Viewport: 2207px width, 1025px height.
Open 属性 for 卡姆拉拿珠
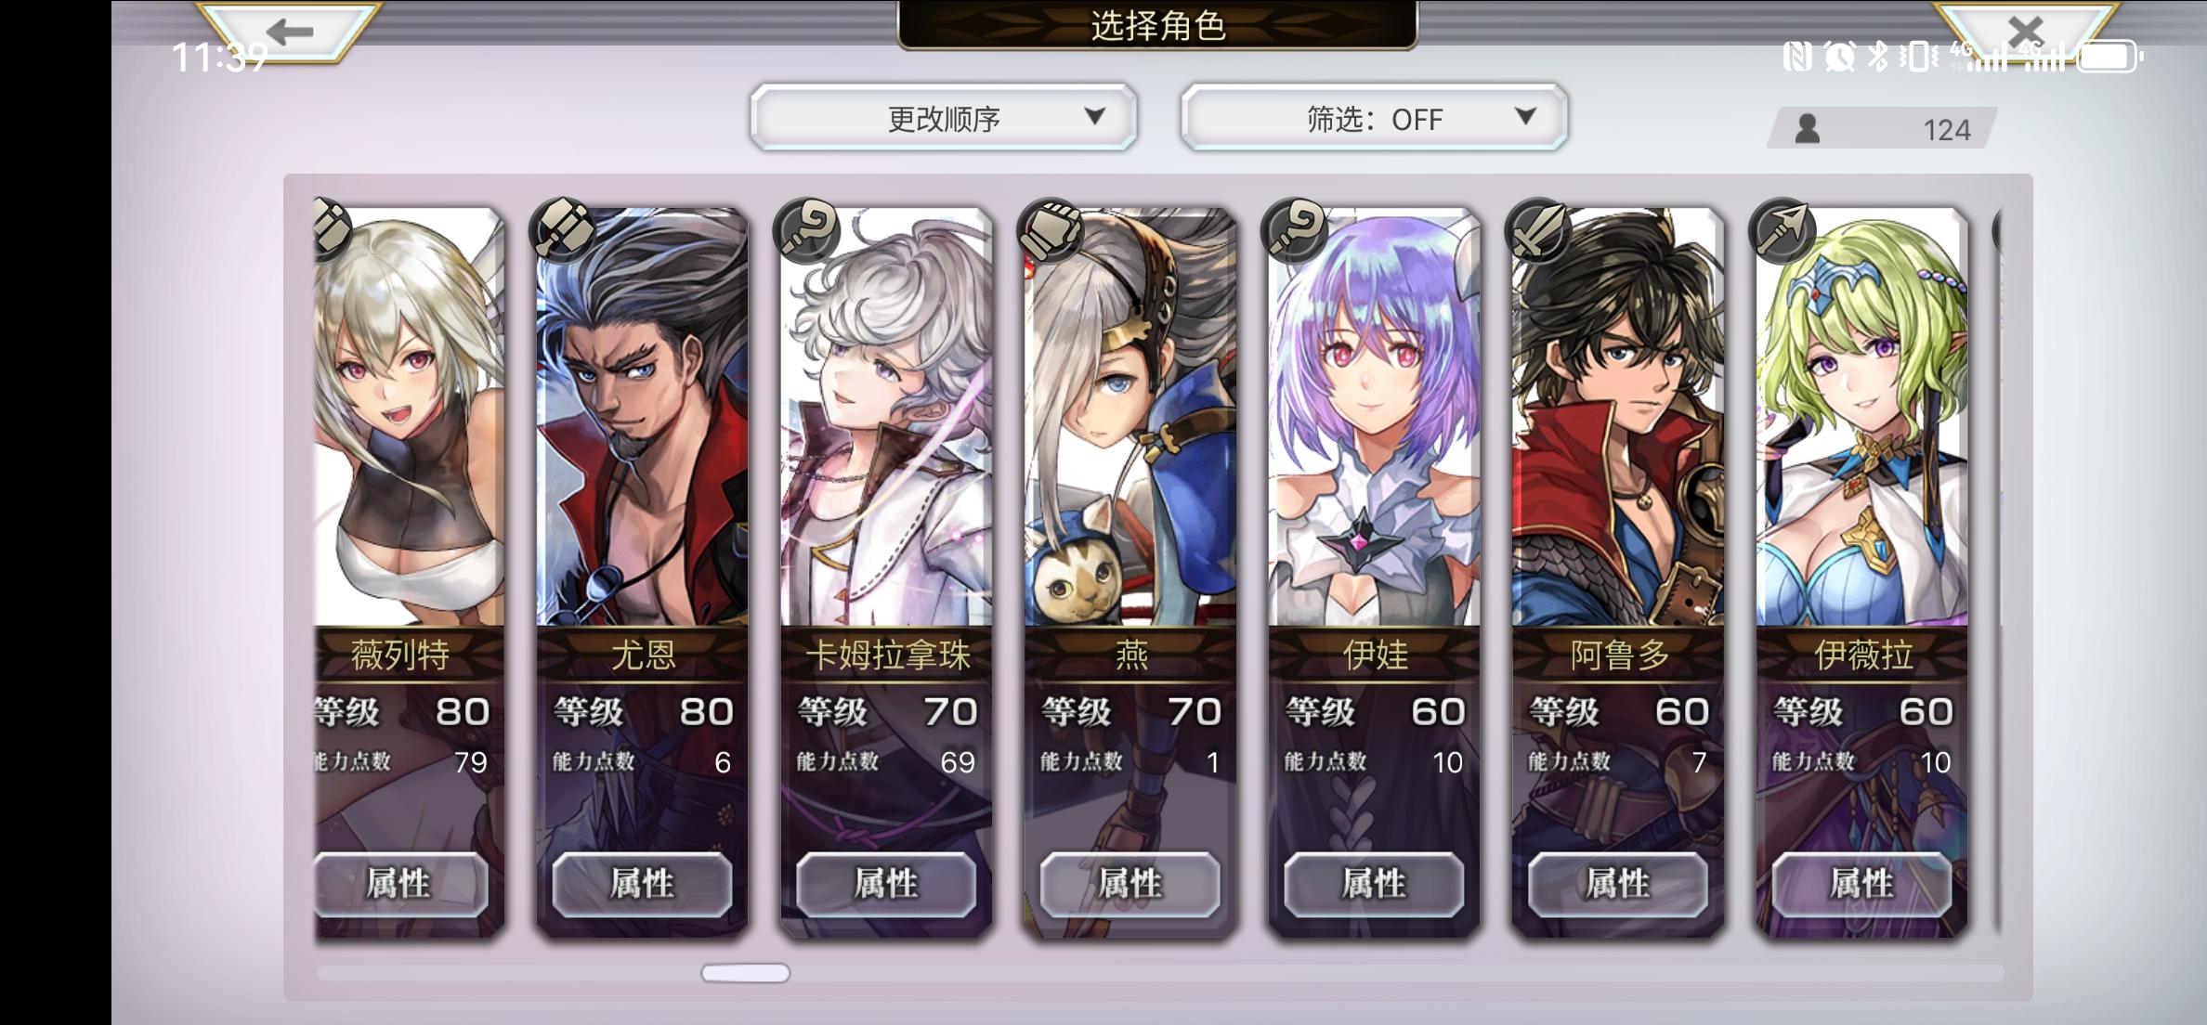click(886, 884)
